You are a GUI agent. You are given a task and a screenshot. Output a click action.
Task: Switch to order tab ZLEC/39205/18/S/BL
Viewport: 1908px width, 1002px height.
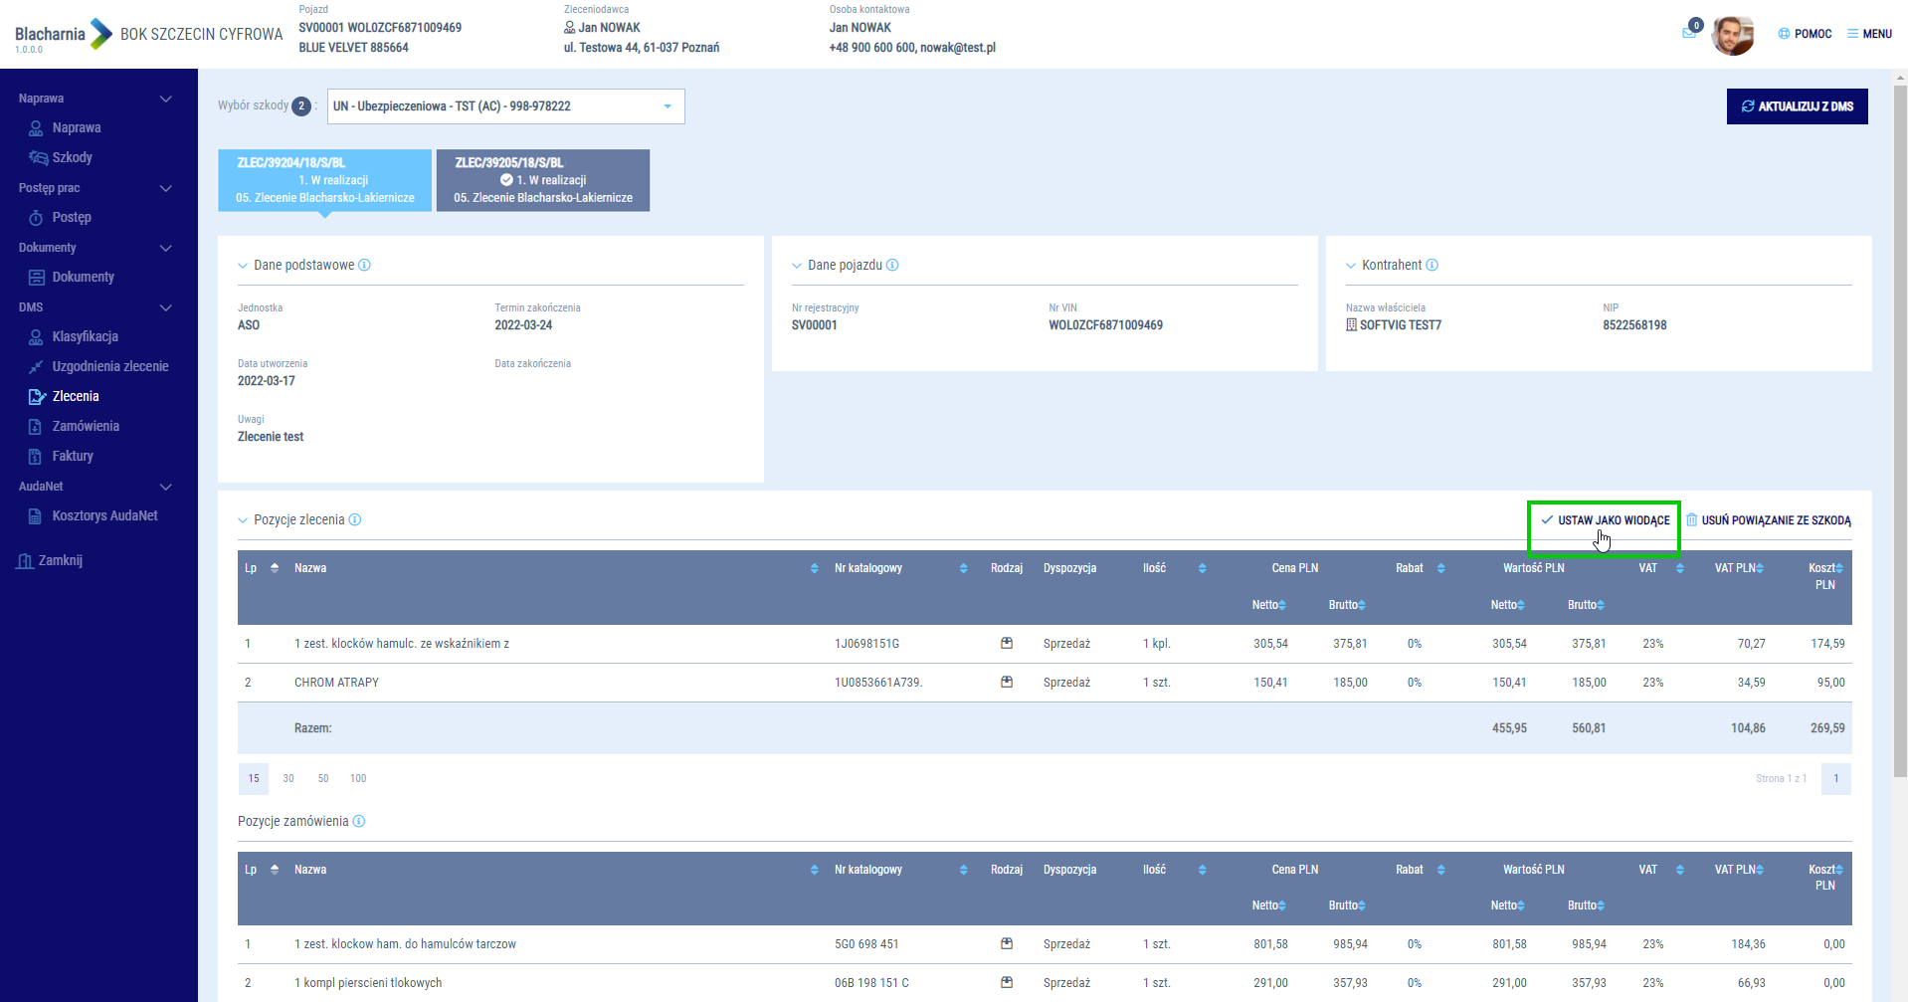(543, 180)
